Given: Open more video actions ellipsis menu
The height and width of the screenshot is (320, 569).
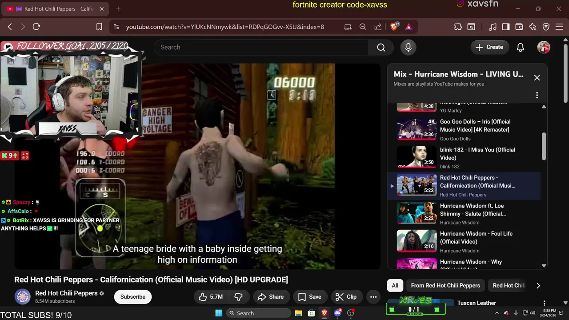Looking at the screenshot, I should (373, 296).
